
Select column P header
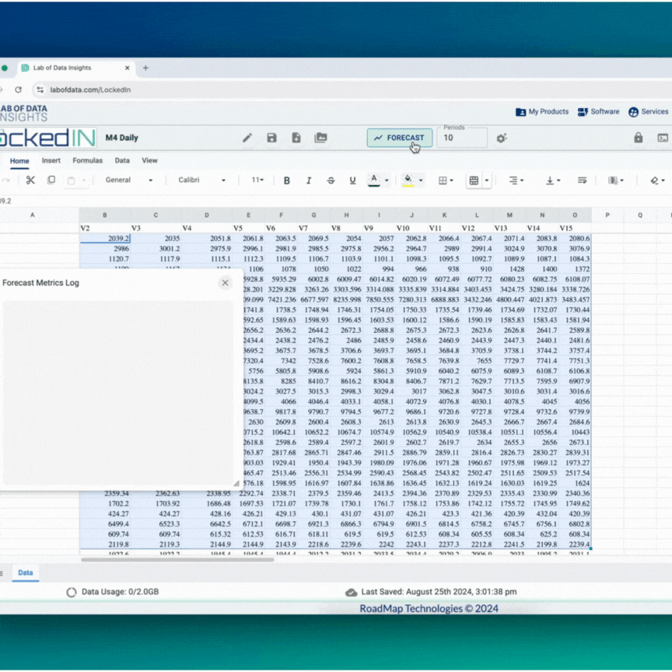[x=607, y=215]
